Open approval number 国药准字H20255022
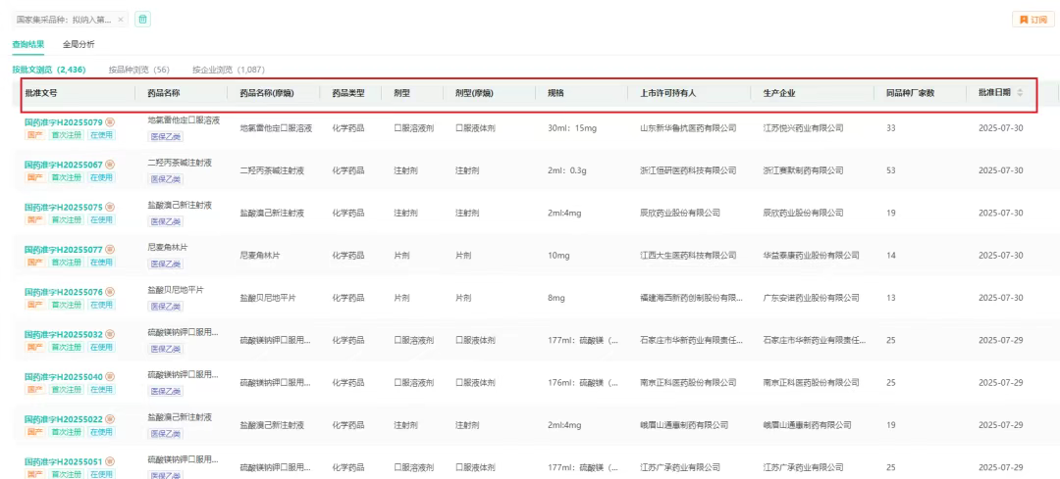 click(64, 420)
